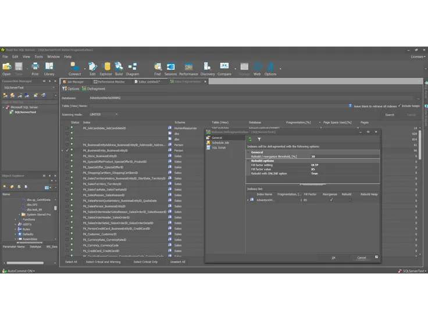Open the Diagram toolbar icon
Screen dimensions: 428x320
coord(133,66)
